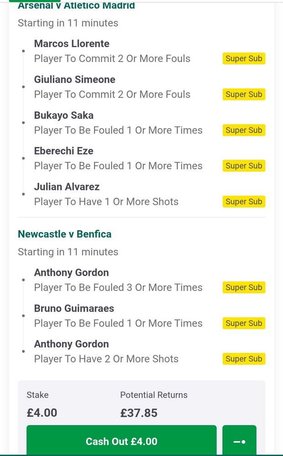Tap Super Sub badge for Eberechi Eze

244,166
